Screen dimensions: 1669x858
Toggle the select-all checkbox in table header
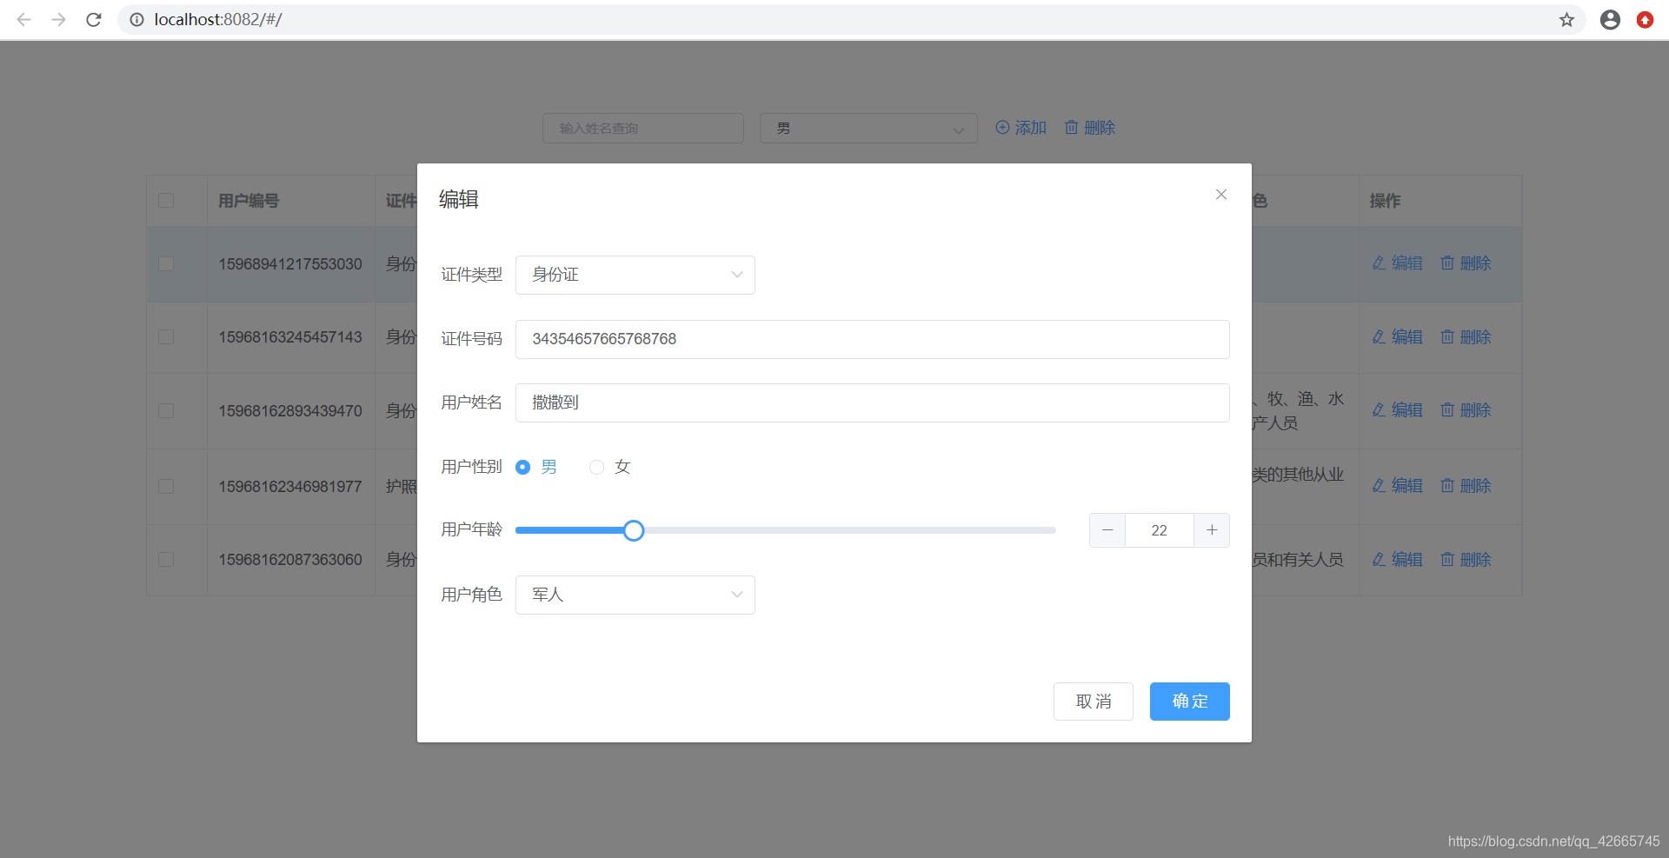(166, 201)
